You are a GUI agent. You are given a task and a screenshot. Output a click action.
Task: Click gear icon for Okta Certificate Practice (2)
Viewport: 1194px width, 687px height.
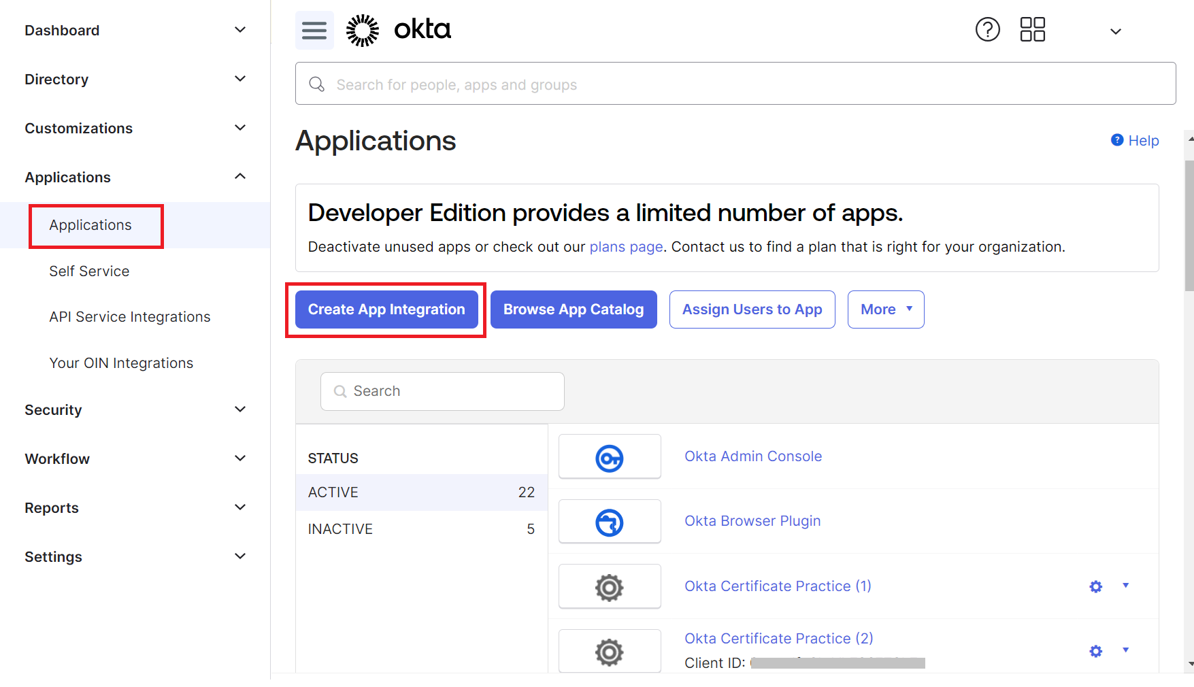tap(1095, 651)
